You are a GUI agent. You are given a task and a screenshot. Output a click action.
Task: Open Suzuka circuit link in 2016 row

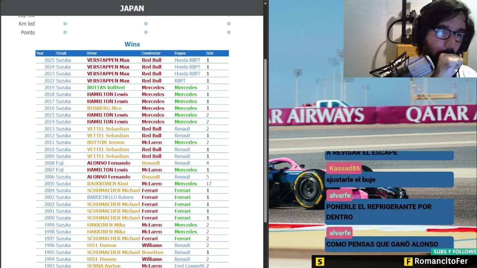63,108
